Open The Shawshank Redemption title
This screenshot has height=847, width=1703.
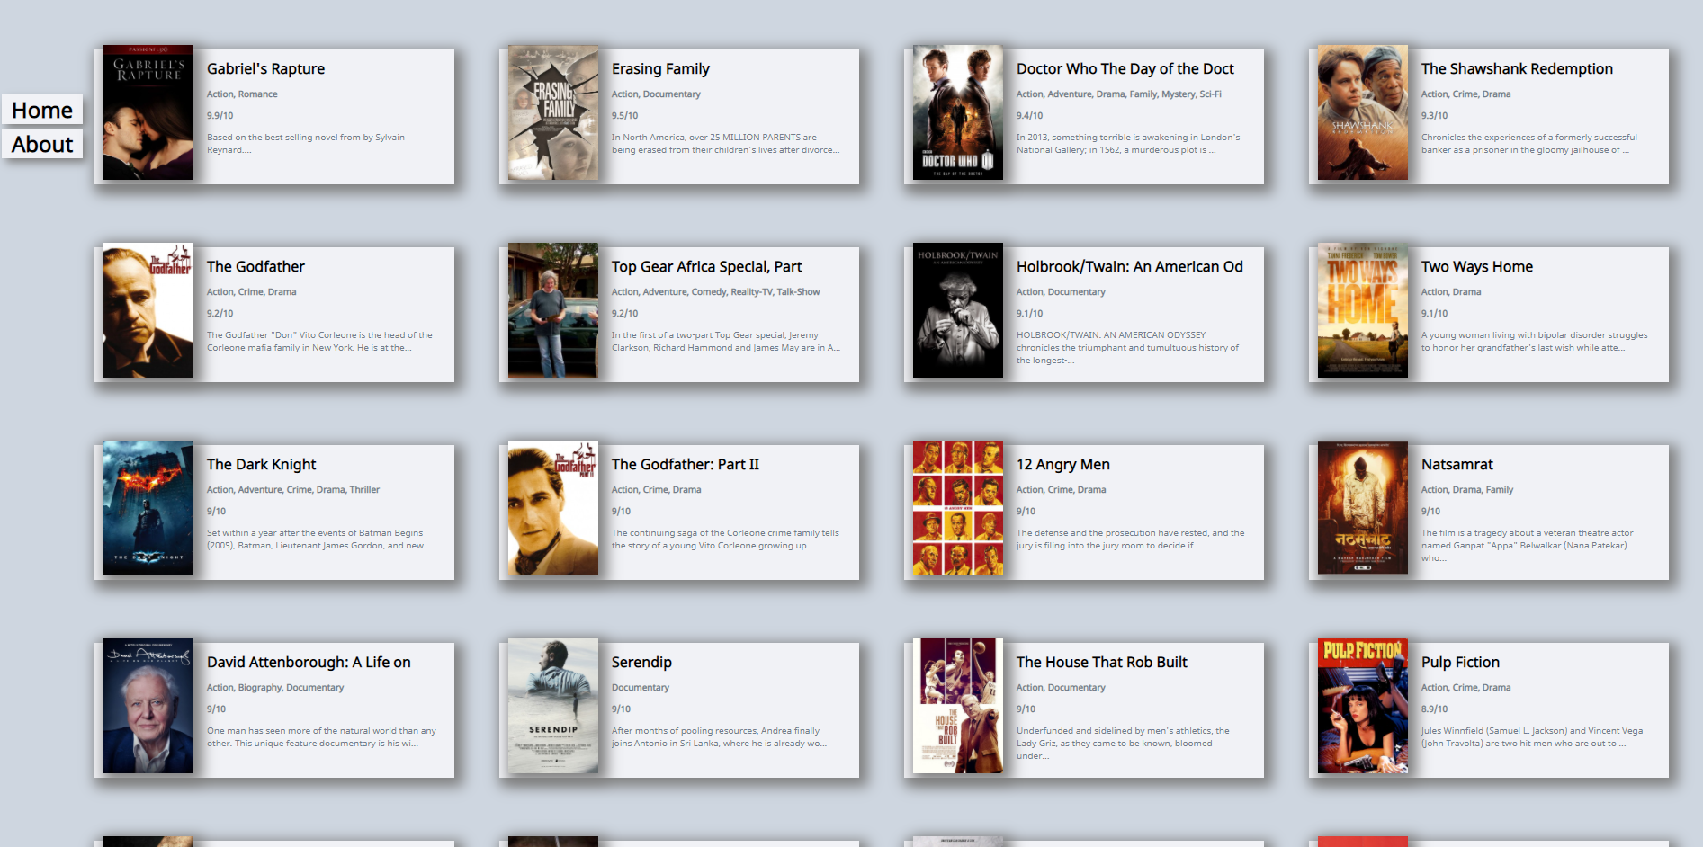pos(1517,69)
